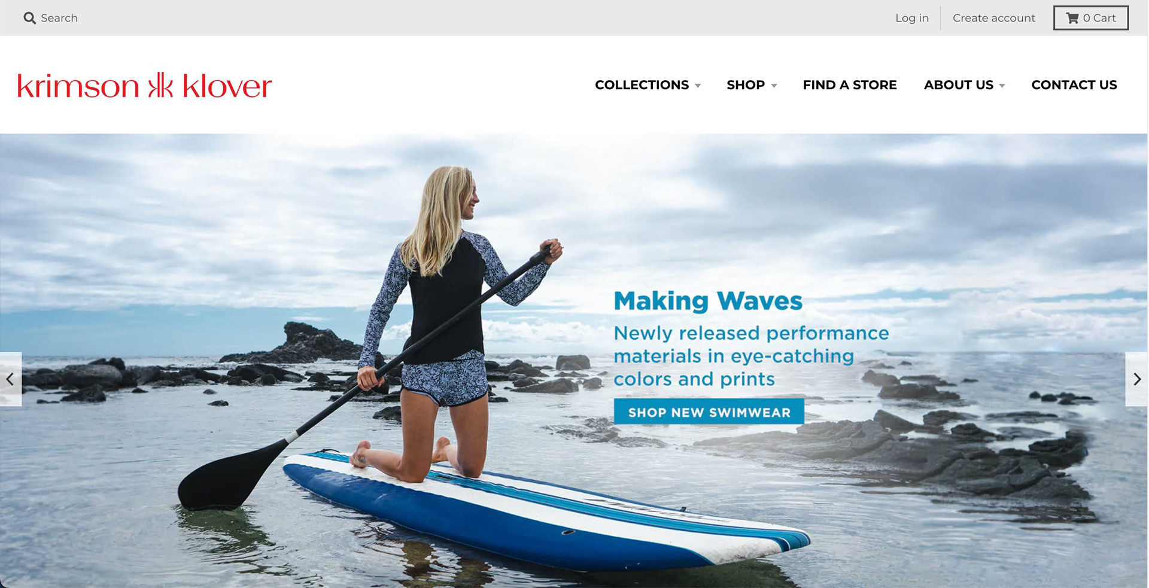Open the Find a Store page
Image resolution: width=1149 pixels, height=588 pixels.
850,85
